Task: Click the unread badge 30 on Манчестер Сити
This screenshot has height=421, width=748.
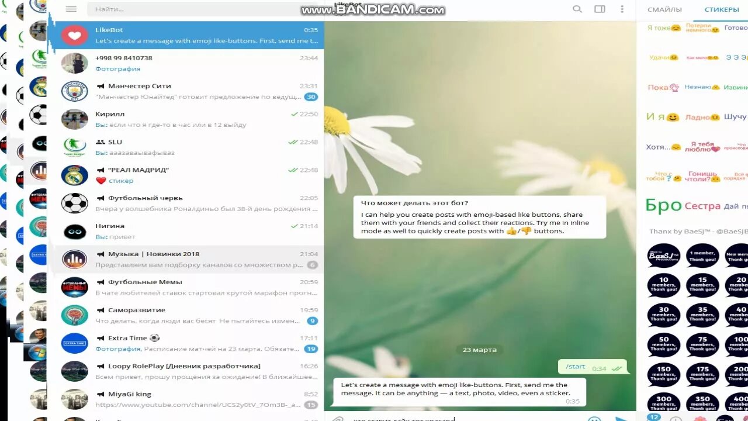Action: 311,97
